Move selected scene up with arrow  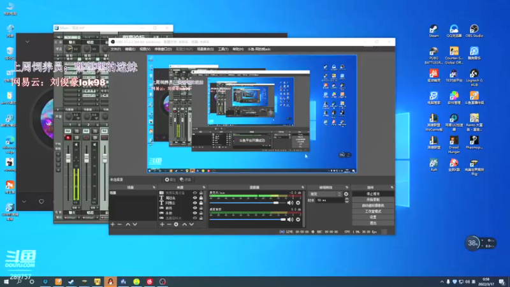pyautogui.click(x=128, y=224)
